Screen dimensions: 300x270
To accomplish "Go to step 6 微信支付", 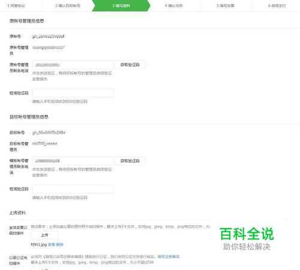I will coord(277,6).
